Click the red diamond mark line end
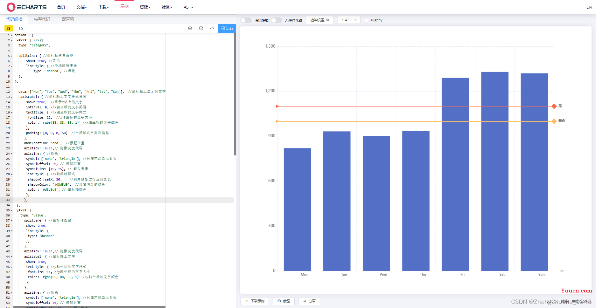 click(x=554, y=106)
